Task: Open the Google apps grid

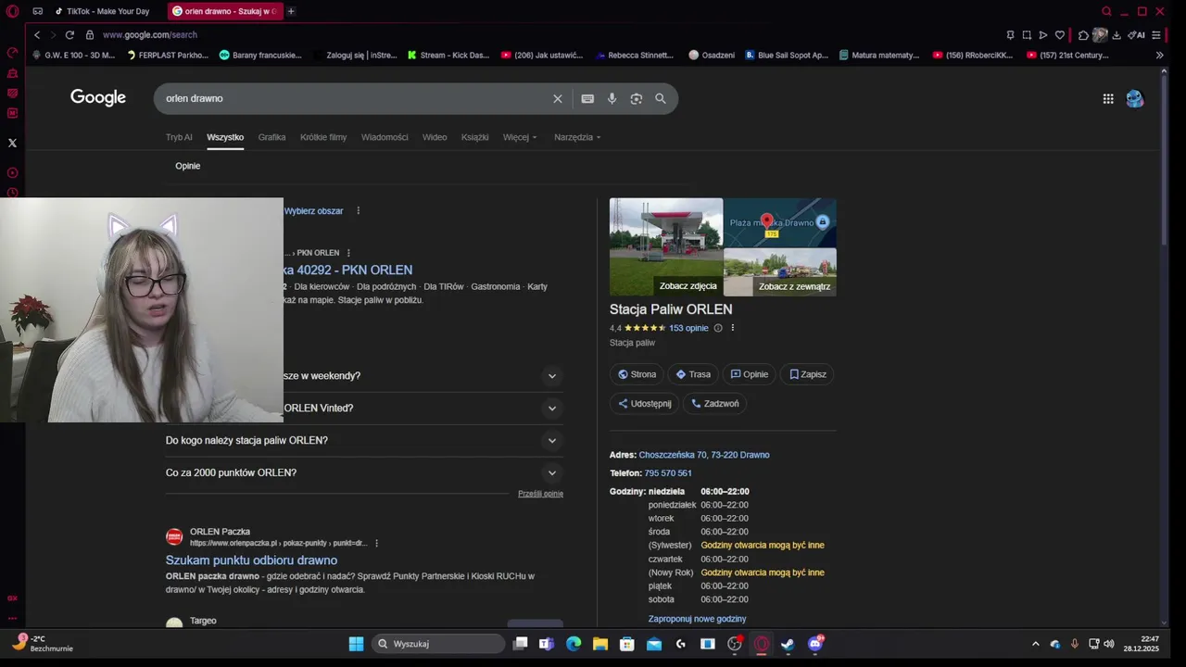Action: pyautogui.click(x=1108, y=98)
